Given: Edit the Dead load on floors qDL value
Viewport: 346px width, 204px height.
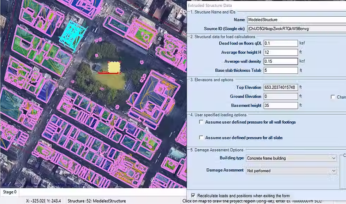Looking at the screenshot, I should pos(281,43).
